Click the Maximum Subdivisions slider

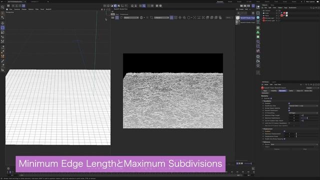tap(309, 118)
